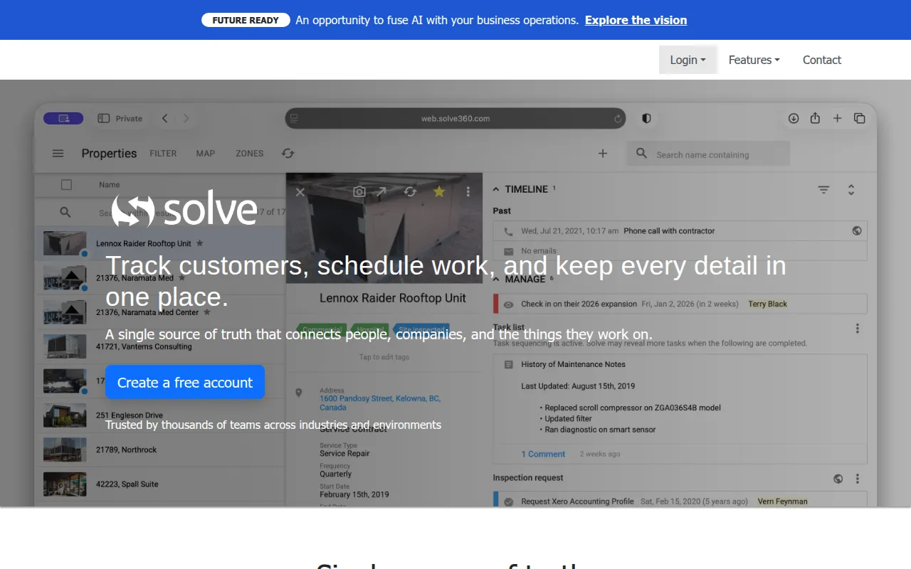Click the web.solve360.com address bar
This screenshot has width=911, height=569.
click(455, 119)
